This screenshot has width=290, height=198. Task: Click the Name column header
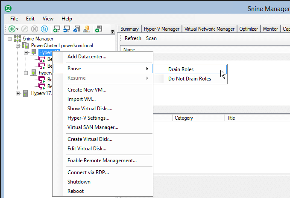(x=129, y=49)
